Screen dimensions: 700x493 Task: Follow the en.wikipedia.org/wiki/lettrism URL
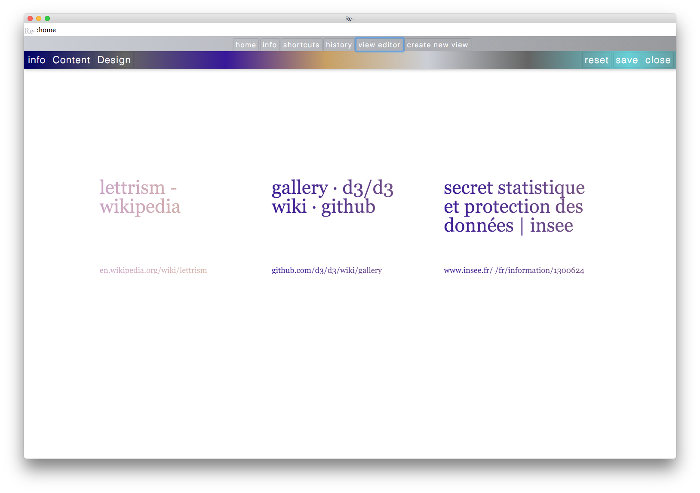click(x=153, y=270)
